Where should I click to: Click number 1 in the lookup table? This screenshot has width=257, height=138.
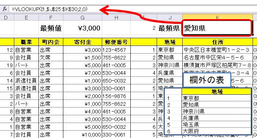(x=169, y=98)
